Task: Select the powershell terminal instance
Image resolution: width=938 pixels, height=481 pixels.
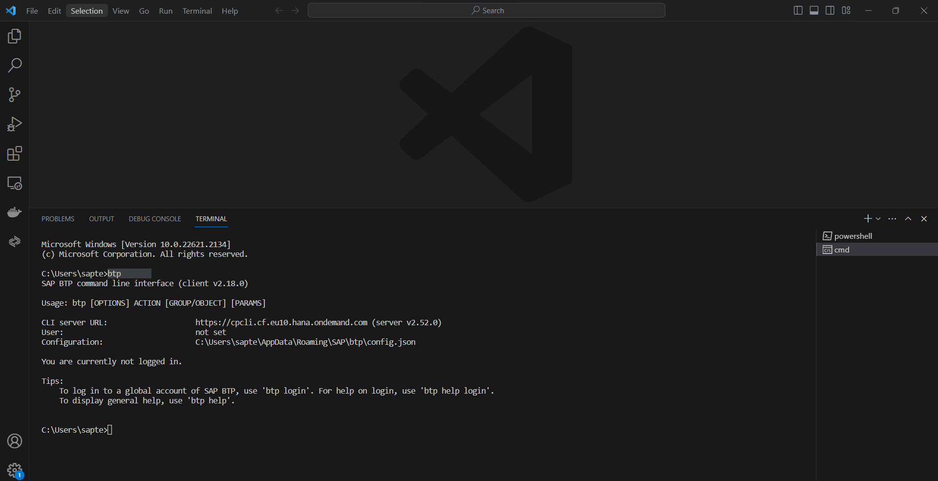Action: 853,236
